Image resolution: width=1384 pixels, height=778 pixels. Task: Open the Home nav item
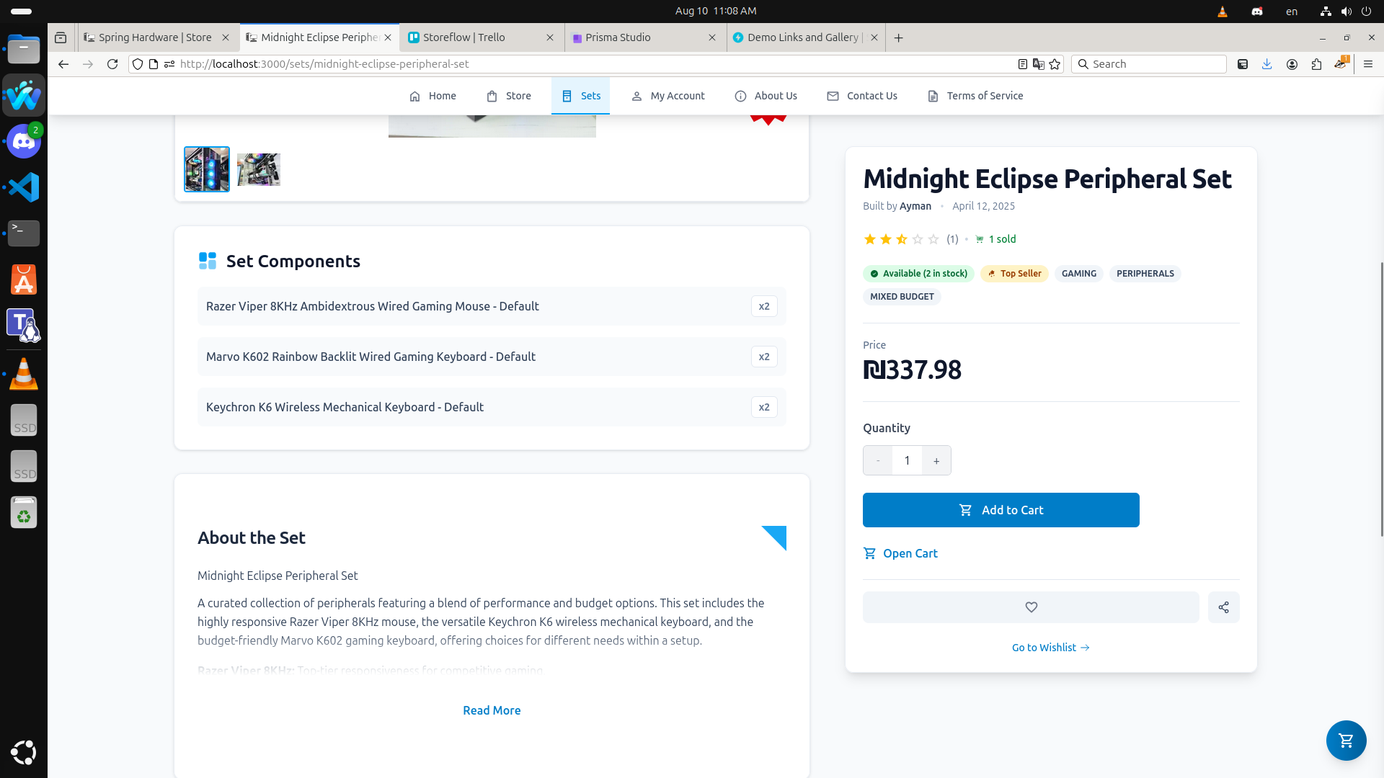coord(432,96)
